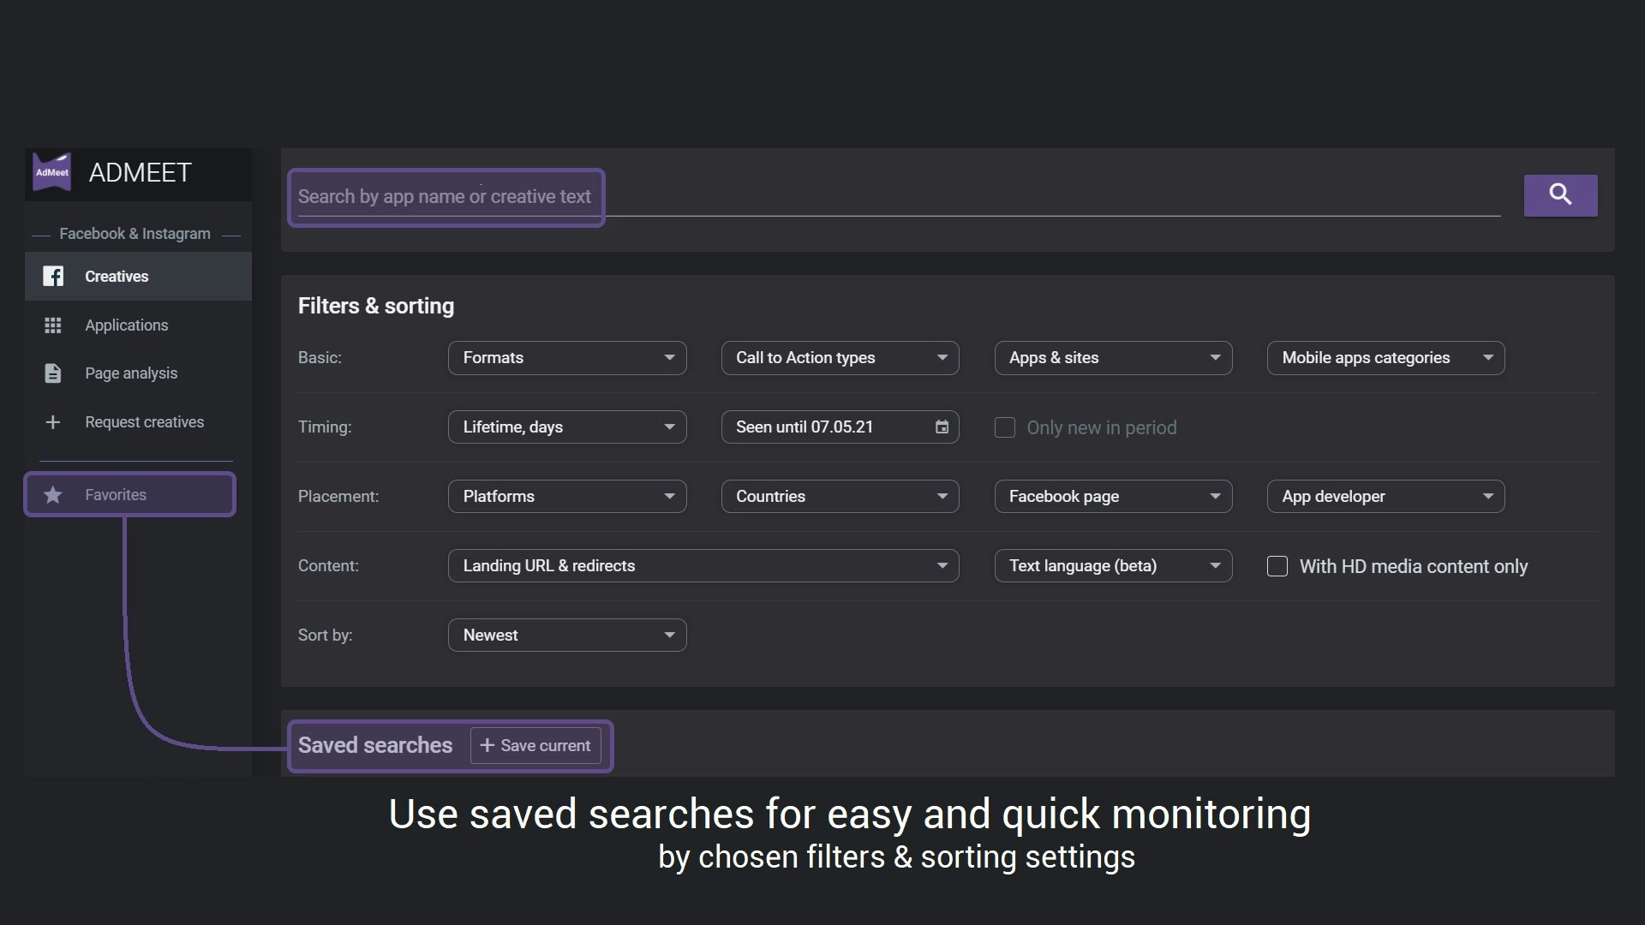The height and width of the screenshot is (925, 1645).
Task: Click the plus icon for Request creatives
Action: pos(53,422)
